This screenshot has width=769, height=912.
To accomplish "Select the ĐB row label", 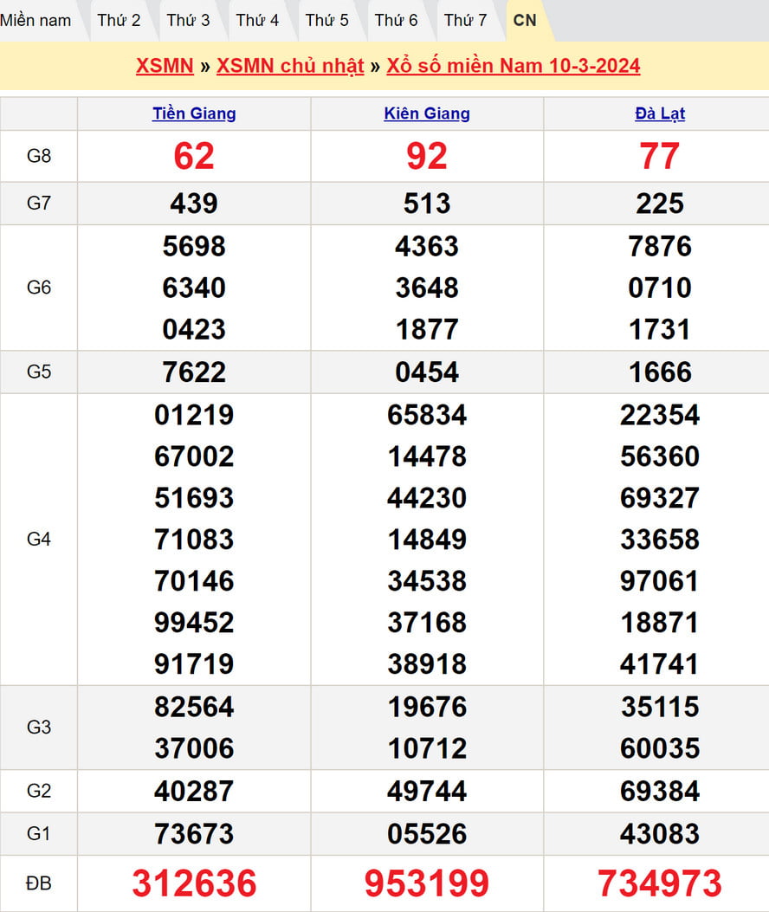I will [x=39, y=883].
